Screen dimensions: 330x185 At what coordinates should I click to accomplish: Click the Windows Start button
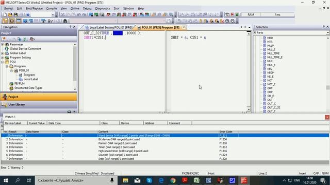pyautogui.click(x=6, y=180)
